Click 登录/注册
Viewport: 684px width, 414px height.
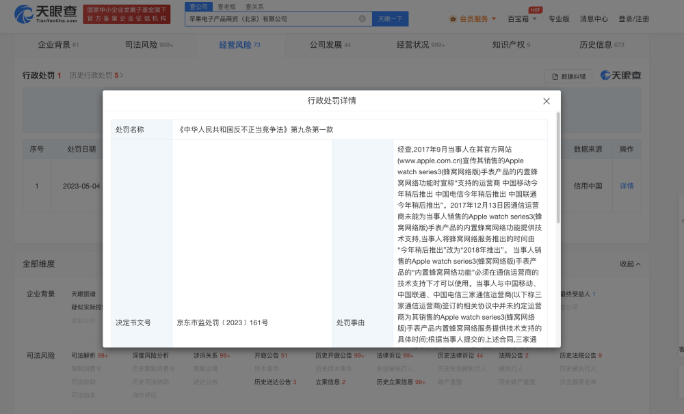[x=634, y=18]
